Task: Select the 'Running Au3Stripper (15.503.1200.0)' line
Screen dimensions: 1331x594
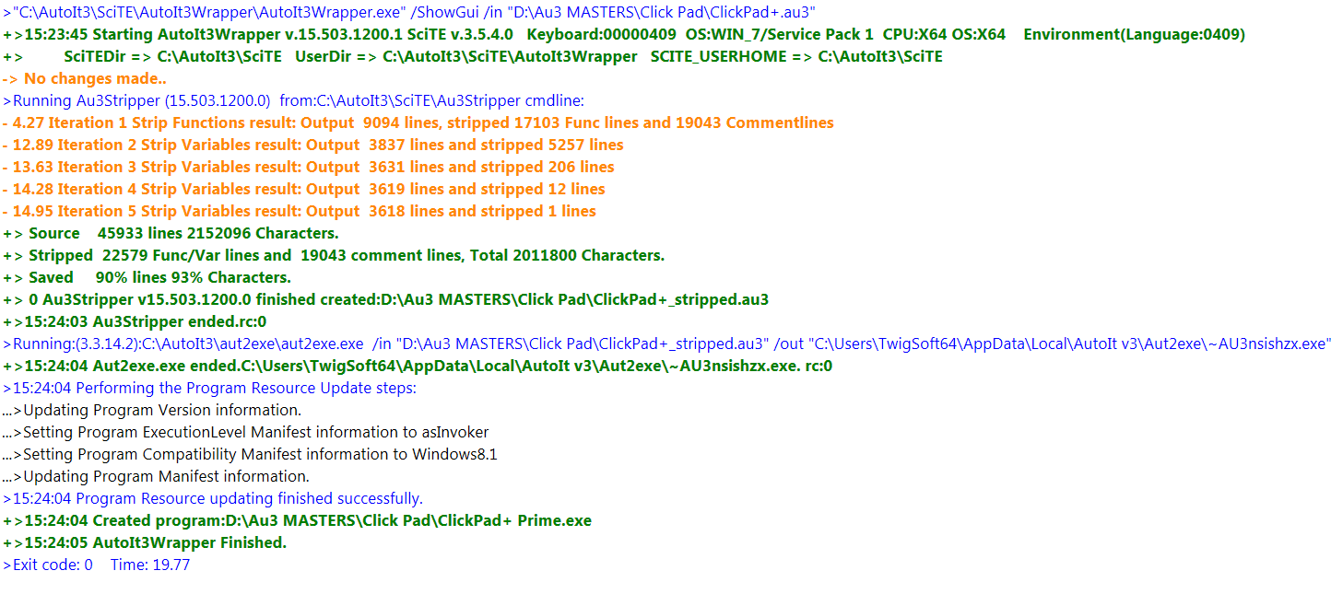Action: coord(294,100)
